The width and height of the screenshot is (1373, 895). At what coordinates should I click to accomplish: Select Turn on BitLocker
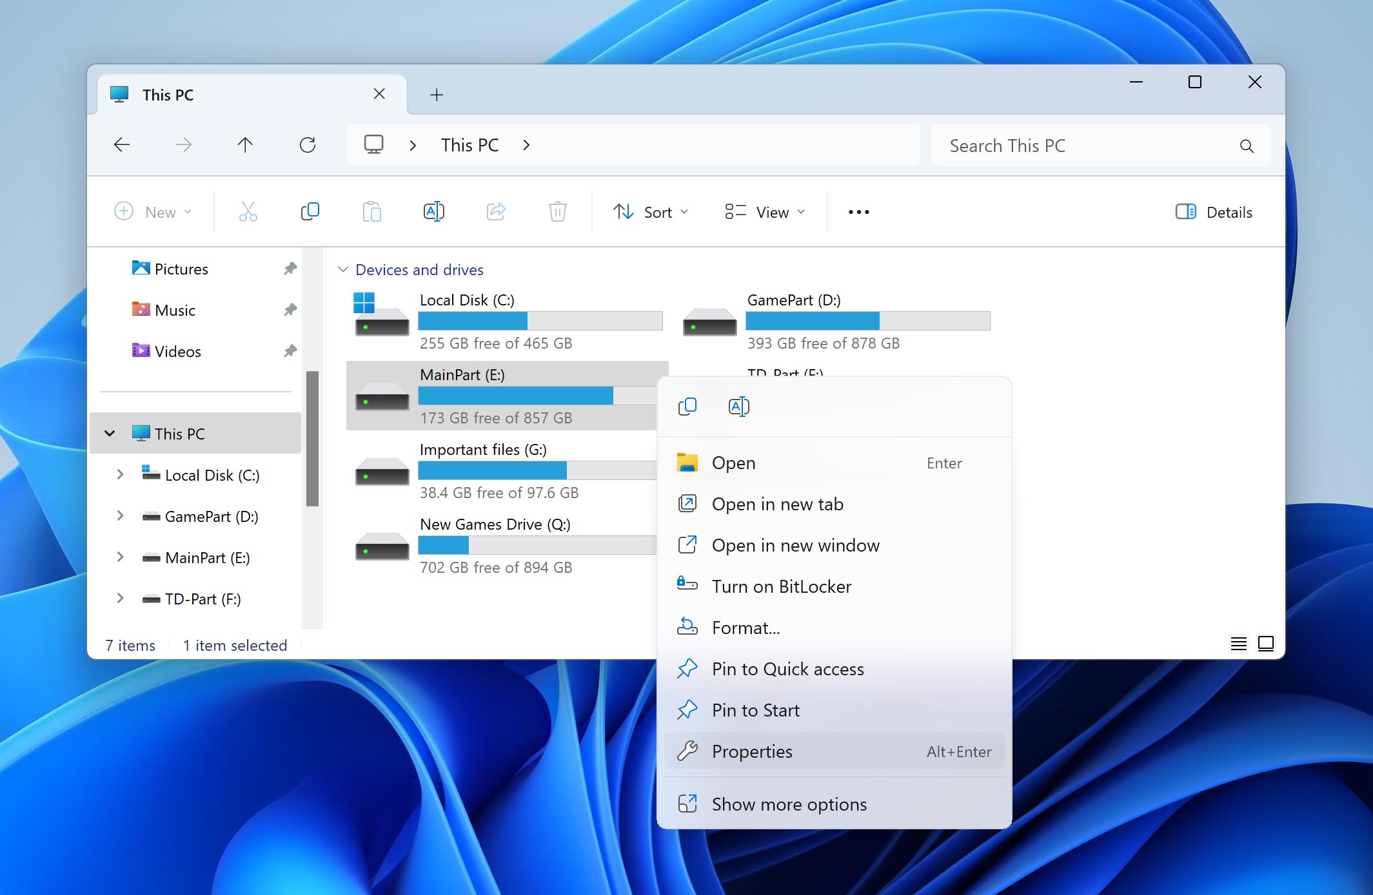click(834, 586)
